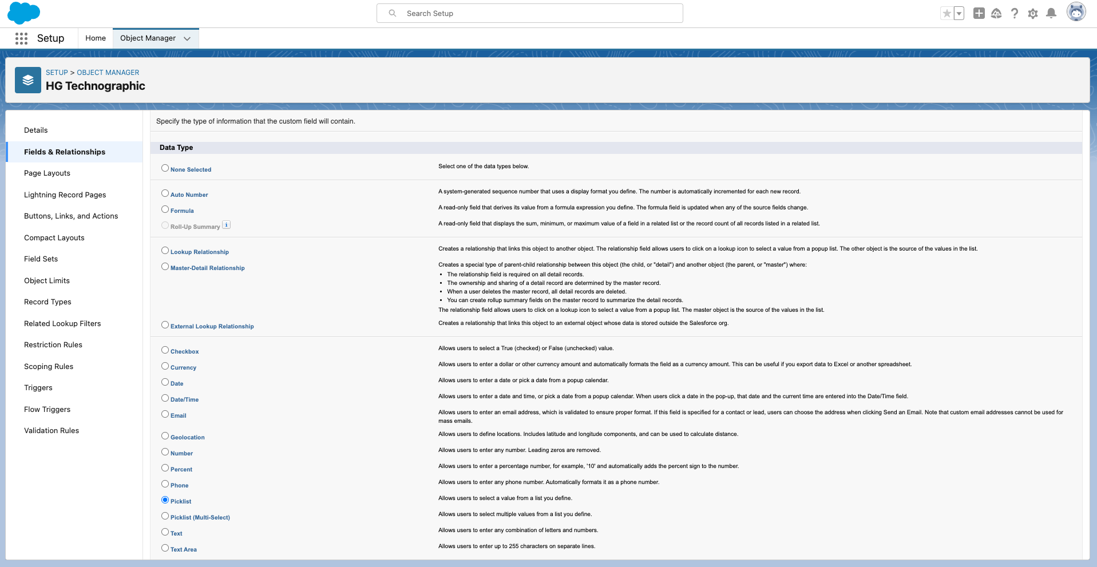1097x567 pixels.
Task: Expand the Object Manager tab chevron
Action: [187, 38]
